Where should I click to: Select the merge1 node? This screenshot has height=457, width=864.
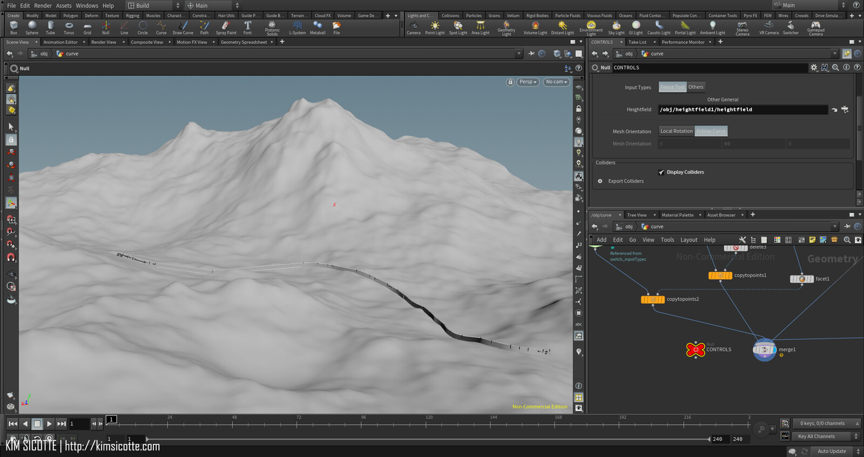(x=765, y=350)
